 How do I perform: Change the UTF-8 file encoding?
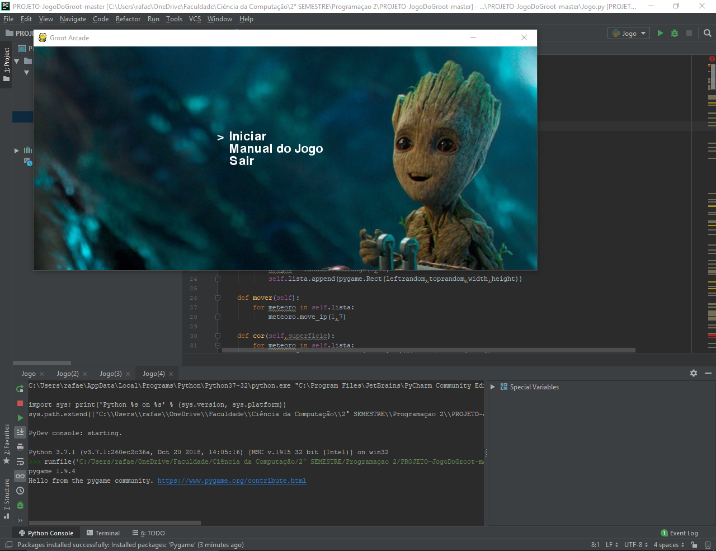tap(637, 544)
